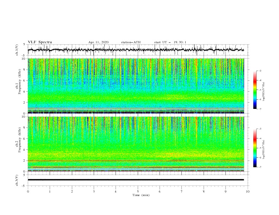
Task: Click the "0" tick on the time axis
Action: pos(28,191)
